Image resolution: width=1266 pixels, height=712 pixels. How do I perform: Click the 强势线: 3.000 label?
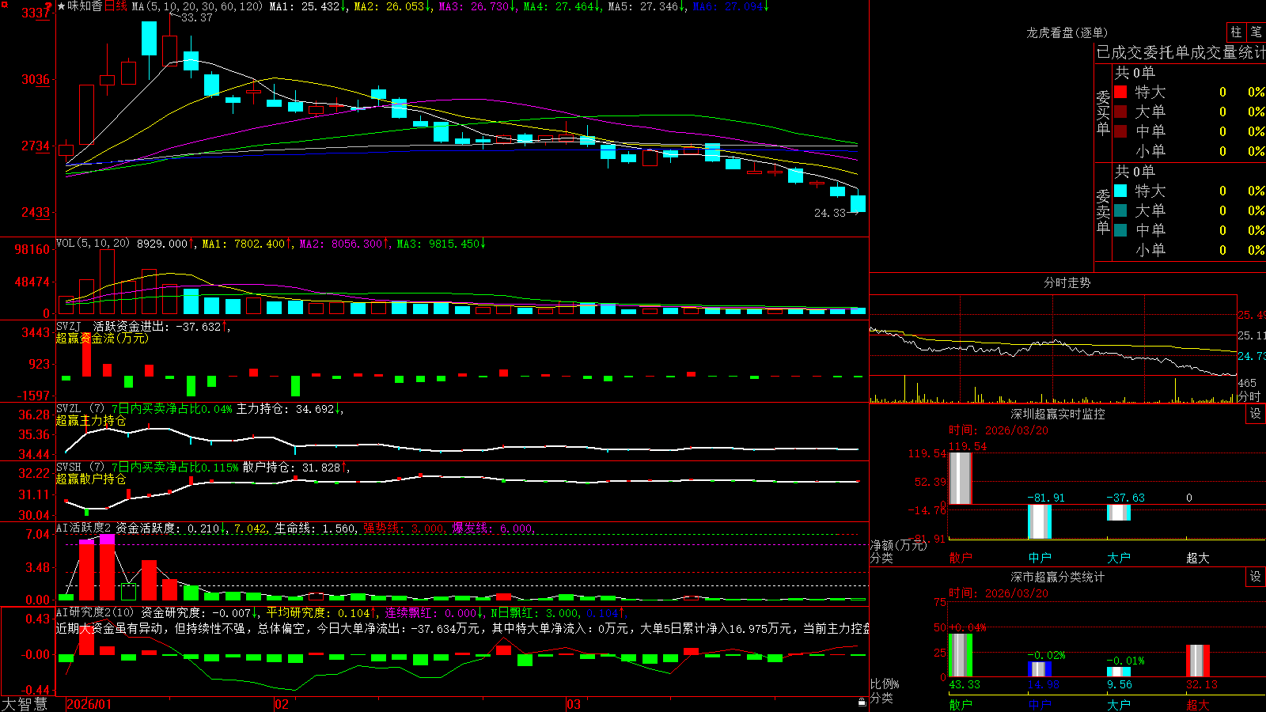tap(404, 528)
